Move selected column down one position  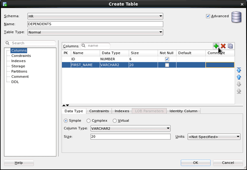238,84
